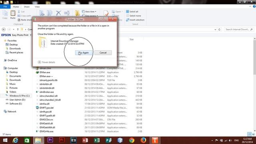Open the Easy access dropdown

click(90, 16)
